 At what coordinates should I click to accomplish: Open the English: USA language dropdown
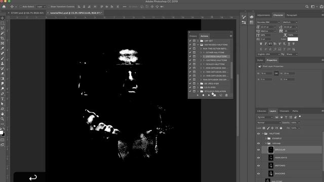coord(268,54)
